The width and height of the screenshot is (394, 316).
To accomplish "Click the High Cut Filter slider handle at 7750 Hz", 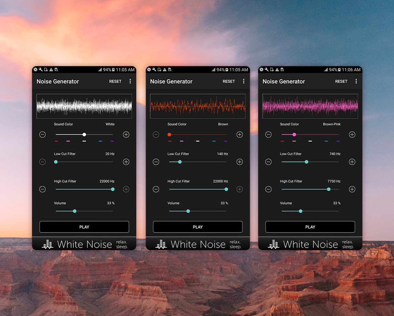I will [329, 189].
